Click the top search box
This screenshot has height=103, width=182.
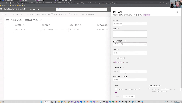81,9
